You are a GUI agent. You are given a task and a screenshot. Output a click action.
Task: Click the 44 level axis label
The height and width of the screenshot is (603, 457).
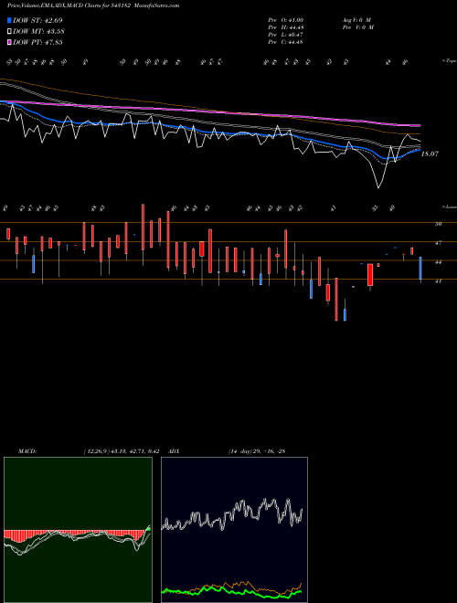[438, 262]
